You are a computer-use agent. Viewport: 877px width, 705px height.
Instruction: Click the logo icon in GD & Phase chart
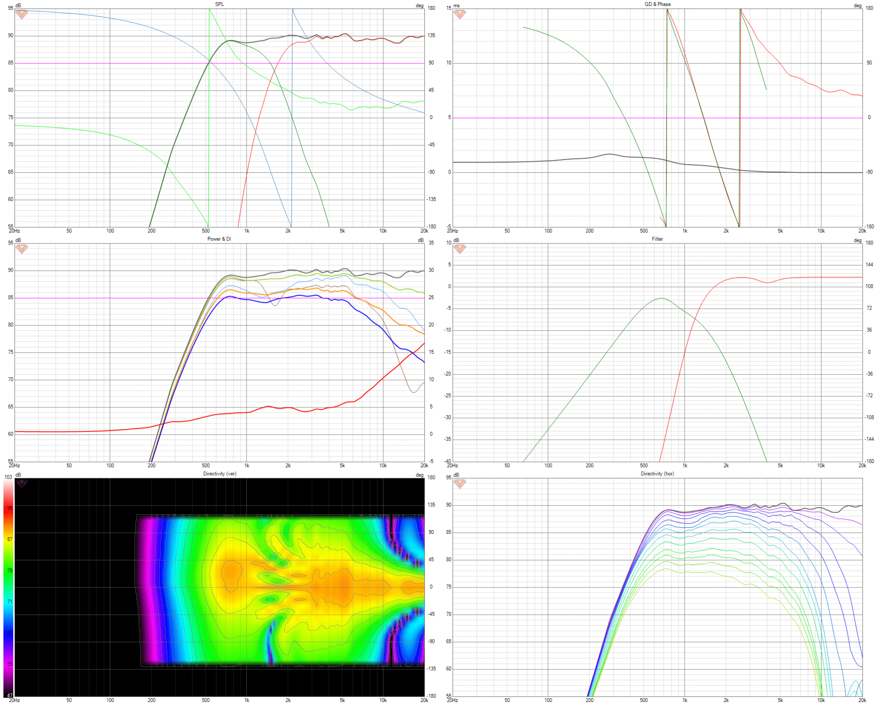coord(459,14)
